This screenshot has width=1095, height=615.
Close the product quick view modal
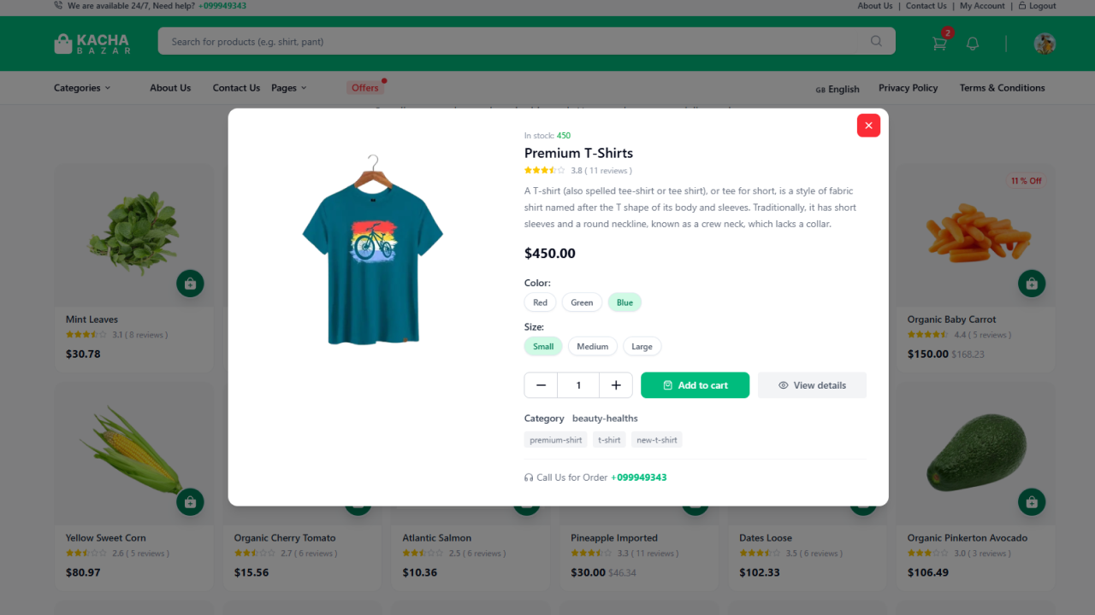click(x=868, y=126)
